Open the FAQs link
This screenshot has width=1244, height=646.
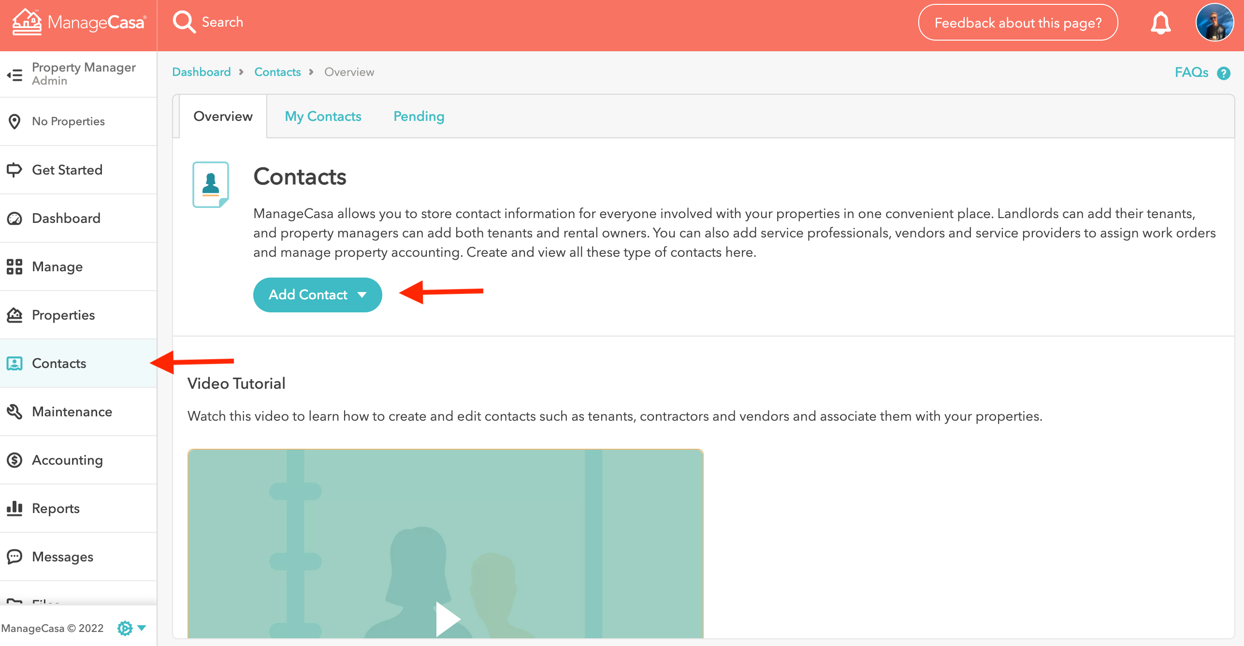click(1191, 73)
